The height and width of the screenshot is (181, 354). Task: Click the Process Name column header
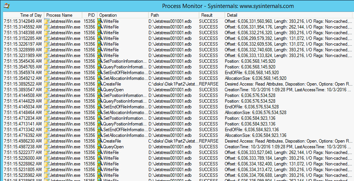coord(63,15)
